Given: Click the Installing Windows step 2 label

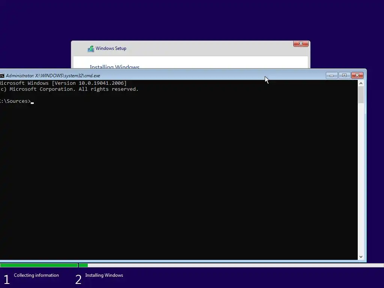Looking at the screenshot, I should pos(104,275).
